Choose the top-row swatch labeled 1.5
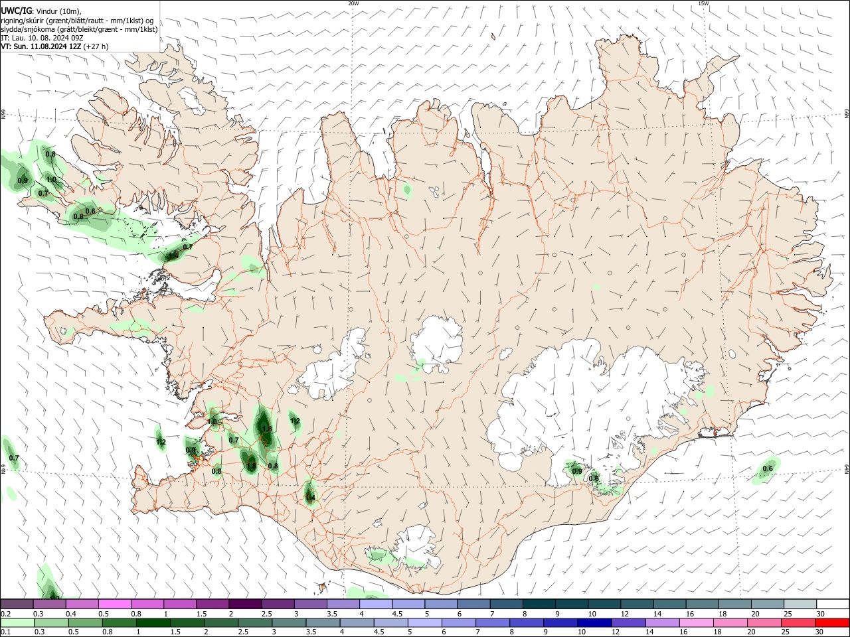 click(x=212, y=604)
